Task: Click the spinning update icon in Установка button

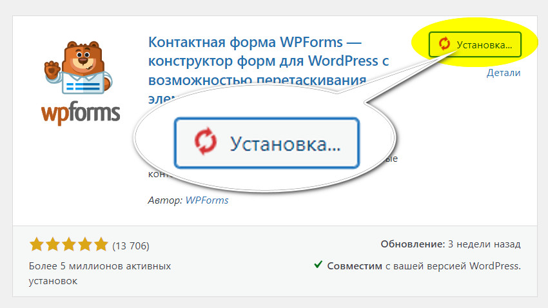Action: [x=444, y=44]
